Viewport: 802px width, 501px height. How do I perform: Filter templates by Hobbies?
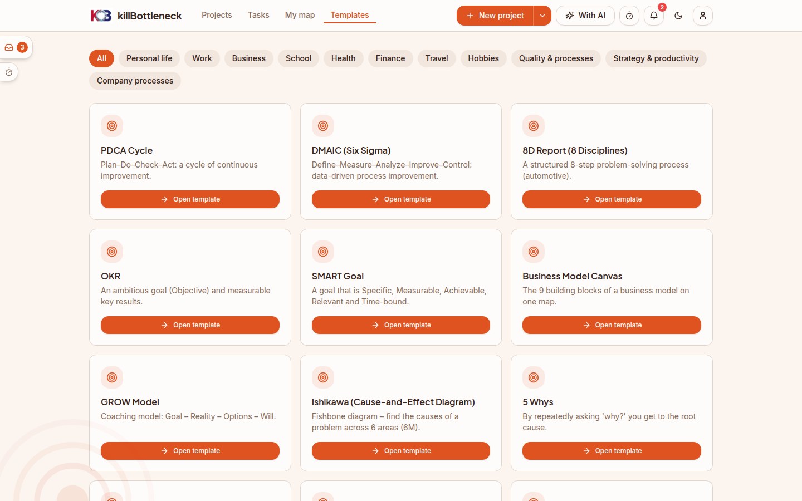point(483,58)
